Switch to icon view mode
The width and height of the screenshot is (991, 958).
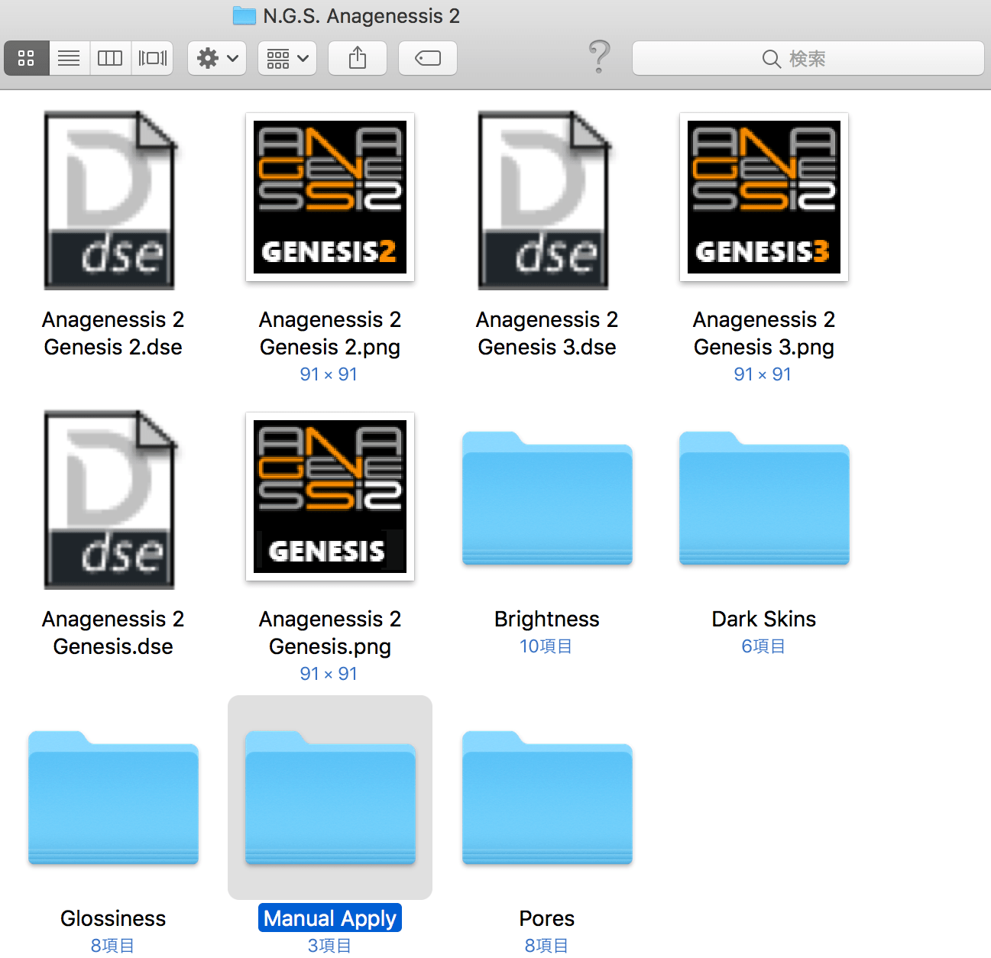[x=27, y=58]
